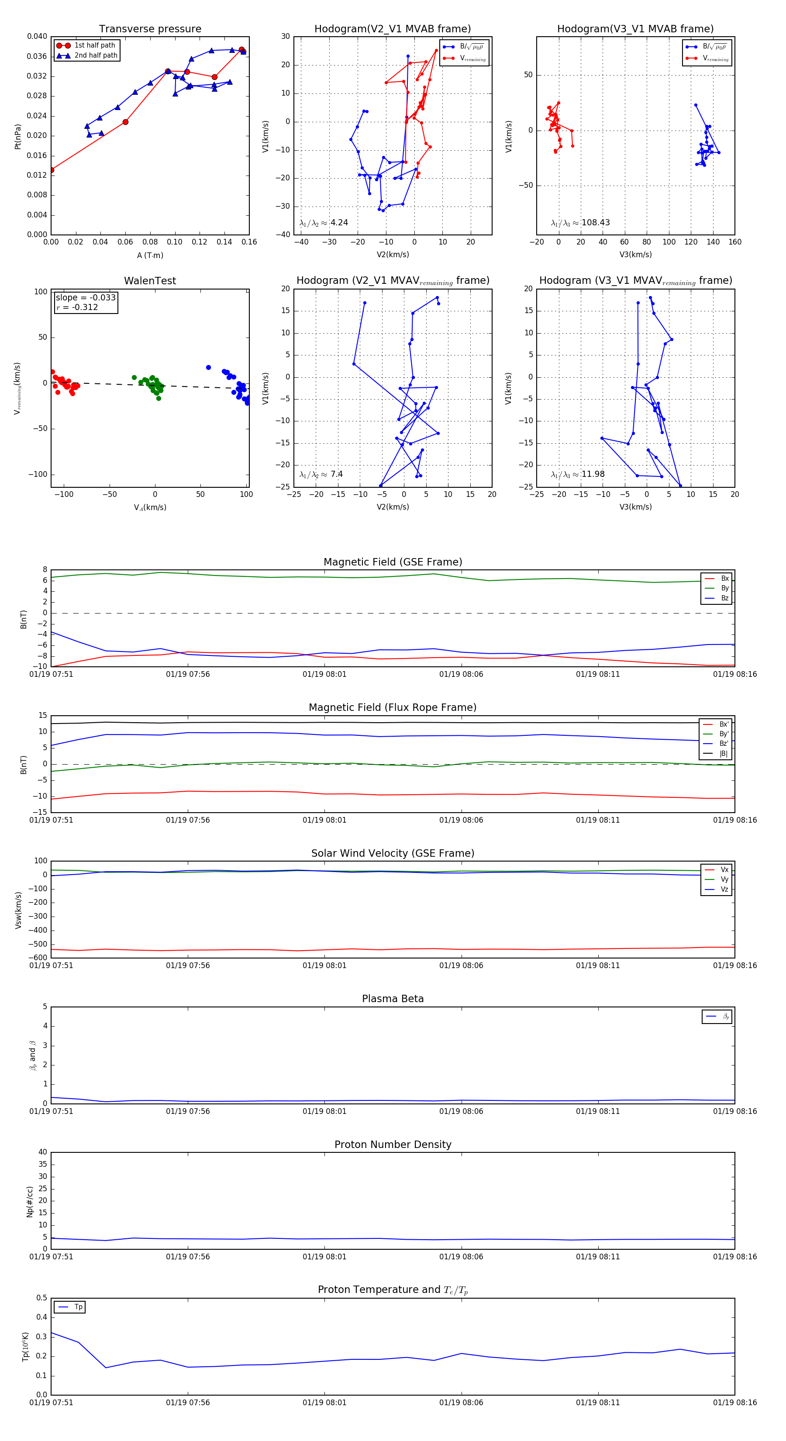Click the 'Tp' legend in Proton Temperature panel

(x=70, y=1307)
